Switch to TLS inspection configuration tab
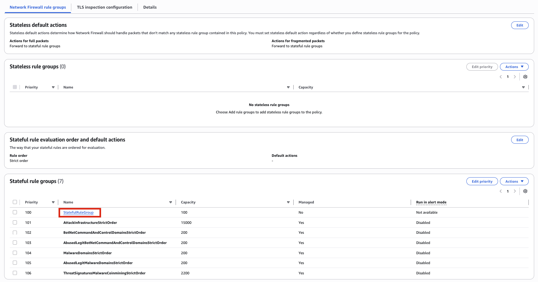 tap(104, 7)
